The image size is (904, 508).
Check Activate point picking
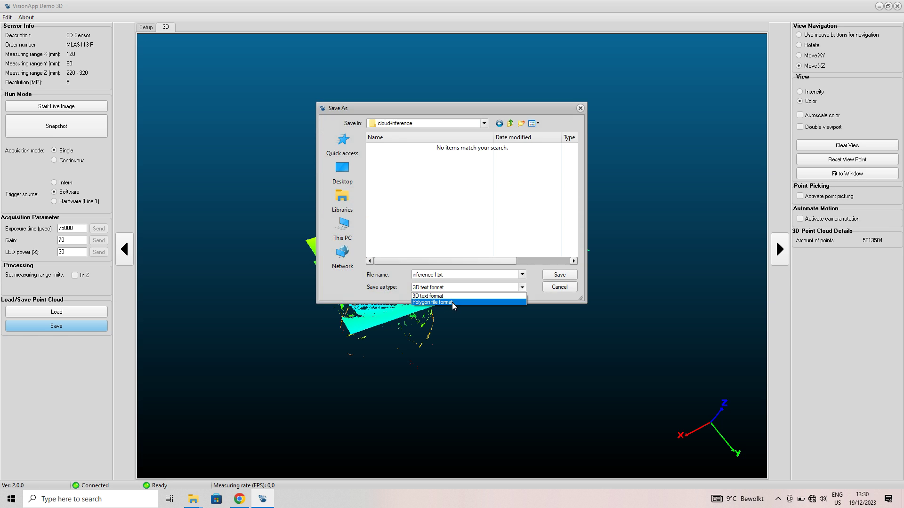(x=800, y=196)
